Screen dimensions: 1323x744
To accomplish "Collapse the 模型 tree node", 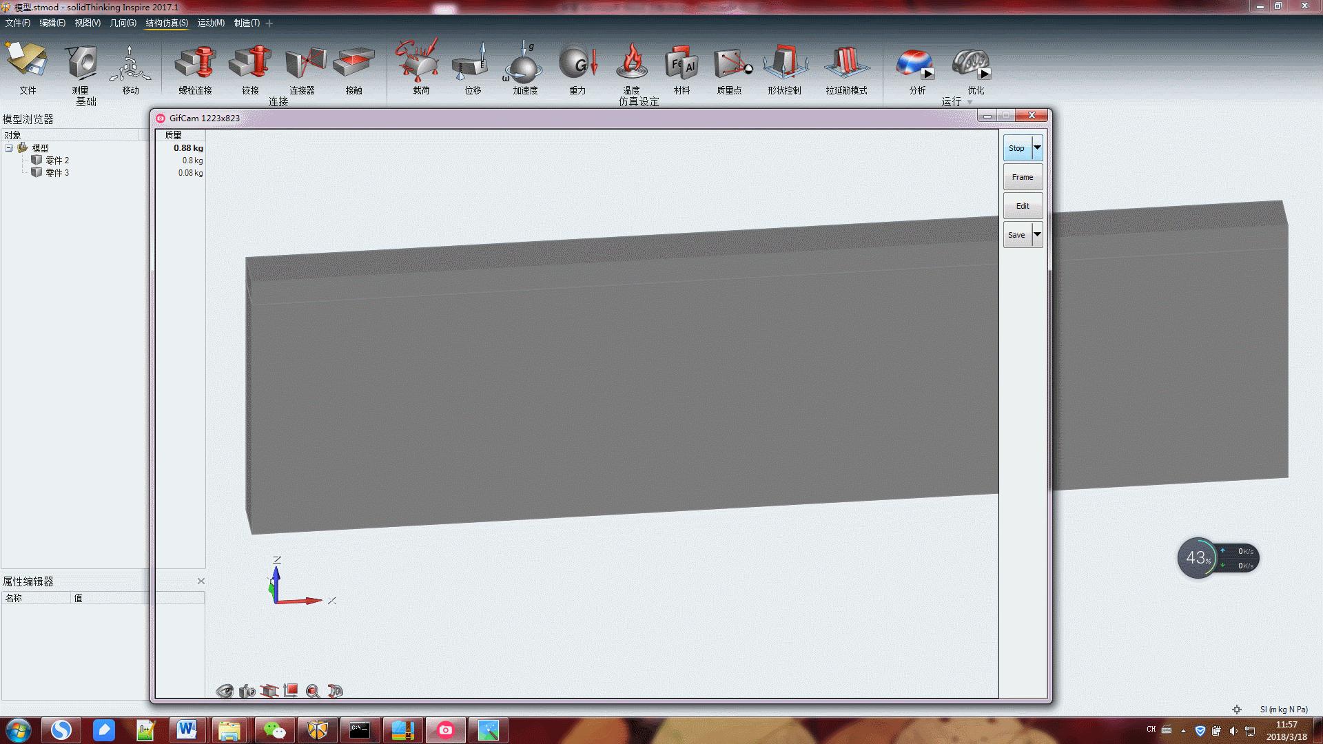I will pos(9,148).
